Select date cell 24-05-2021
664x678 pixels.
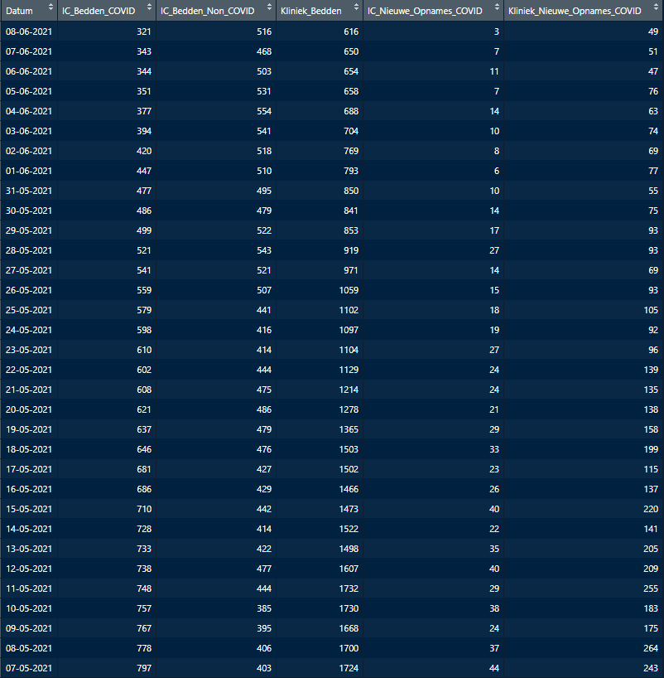(29, 330)
